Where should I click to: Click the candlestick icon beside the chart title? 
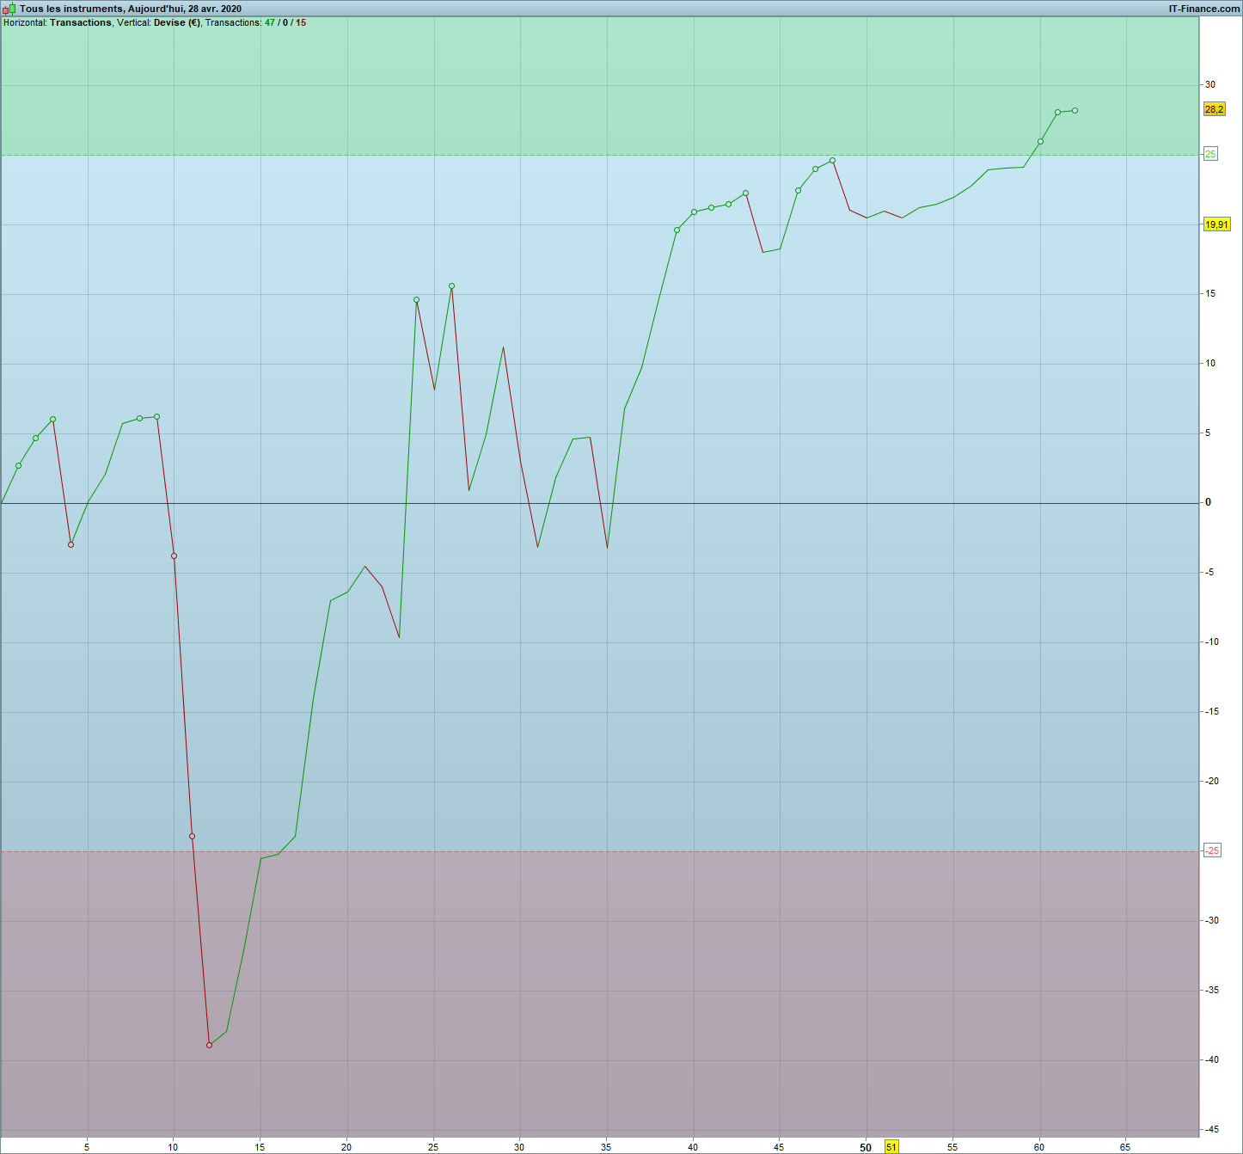(9, 9)
